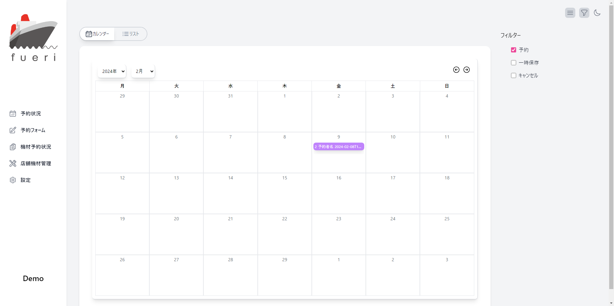Uncheck the 予約 filter checkbox
The height and width of the screenshot is (306, 614).
(x=514, y=50)
